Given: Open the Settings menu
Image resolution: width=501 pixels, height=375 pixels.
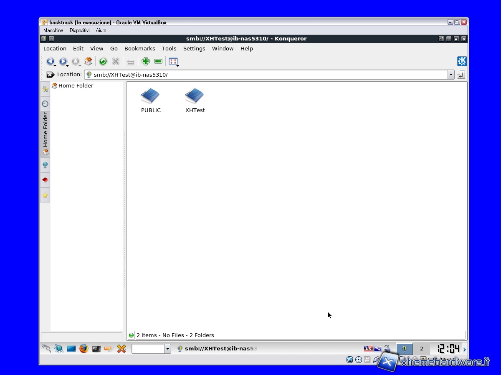Looking at the screenshot, I should tap(194, 49).
